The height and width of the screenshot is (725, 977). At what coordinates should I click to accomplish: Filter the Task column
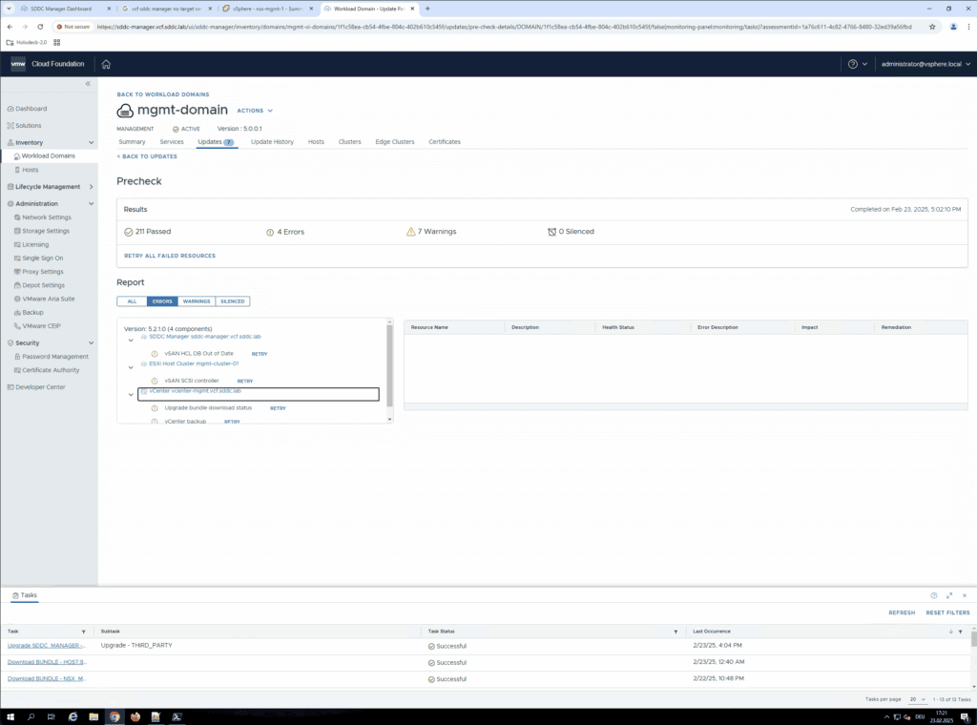(x=84, y=632)
